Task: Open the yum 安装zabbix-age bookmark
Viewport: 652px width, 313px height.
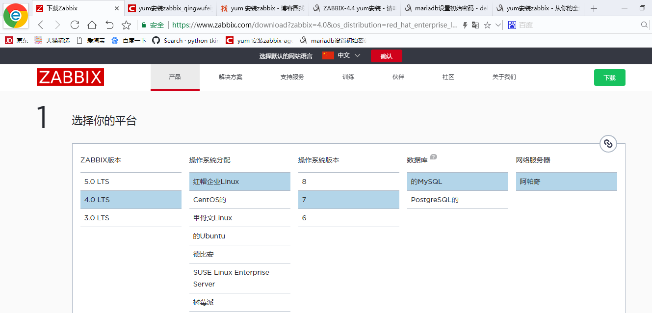Action: (259, 41)
